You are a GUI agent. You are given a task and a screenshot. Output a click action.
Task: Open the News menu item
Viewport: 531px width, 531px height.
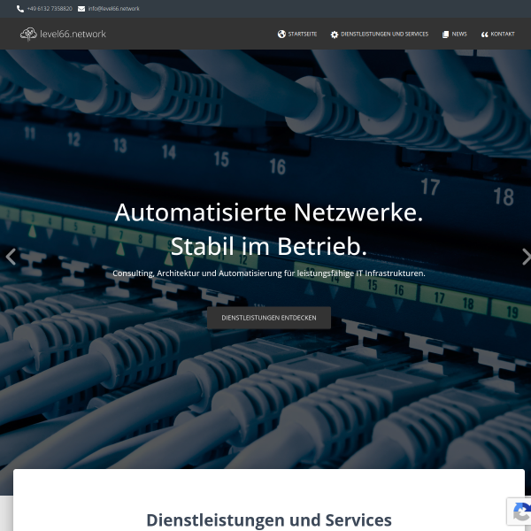click(x=459, y=35)
